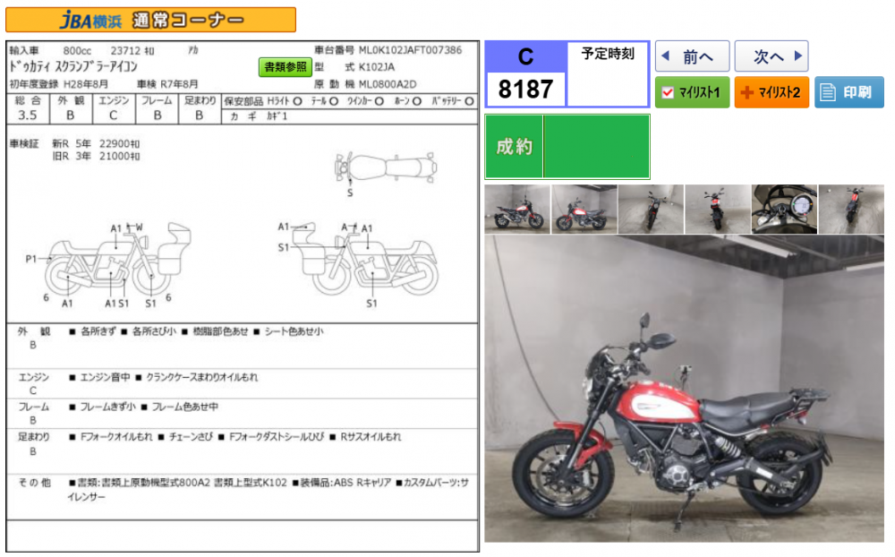The height and width of the screenshot is (557, 895).
Task: Click the テール safety check circle
Action: pos(335,101)
